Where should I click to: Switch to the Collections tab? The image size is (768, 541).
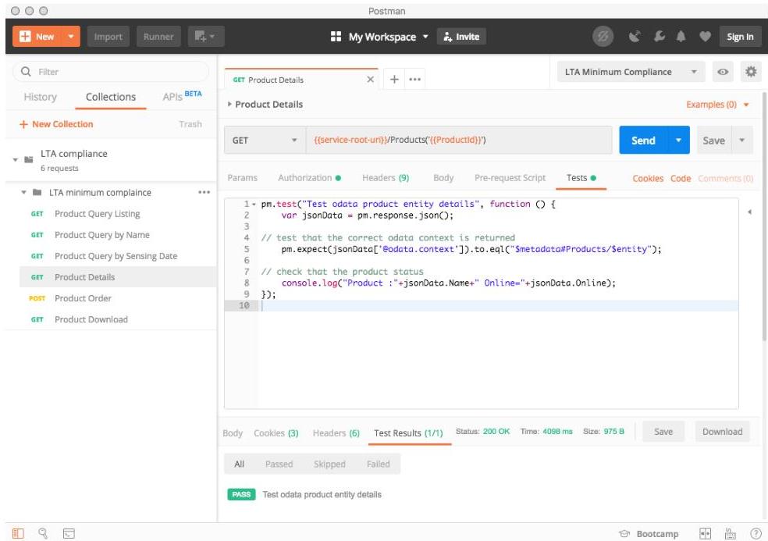pyautogui.click(x=111, y=97)
